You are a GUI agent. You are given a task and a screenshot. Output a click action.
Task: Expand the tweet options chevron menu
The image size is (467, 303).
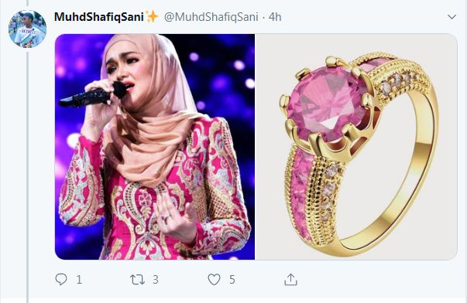tap(452, 17)
